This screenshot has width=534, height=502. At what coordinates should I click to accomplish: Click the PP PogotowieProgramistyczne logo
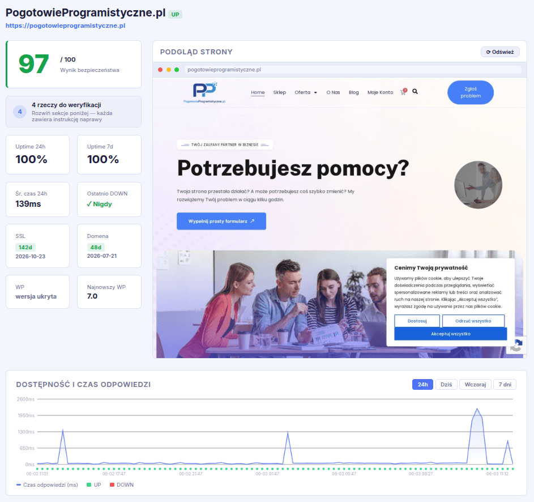point(204,92)
